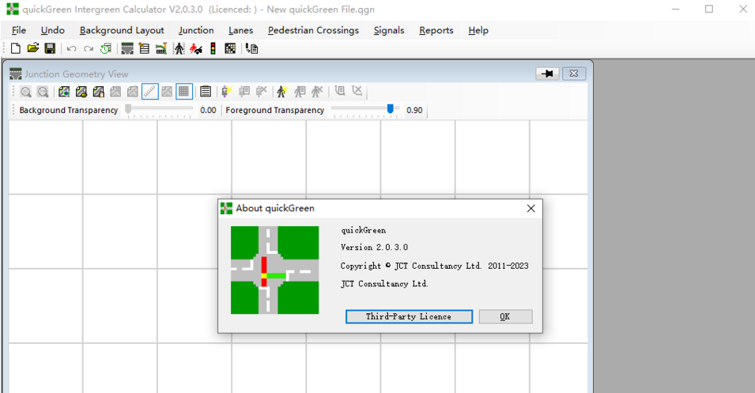Click the 0.00 background transparency value
Viewport: 755px width, 393px height.
(x=208, y=110)
